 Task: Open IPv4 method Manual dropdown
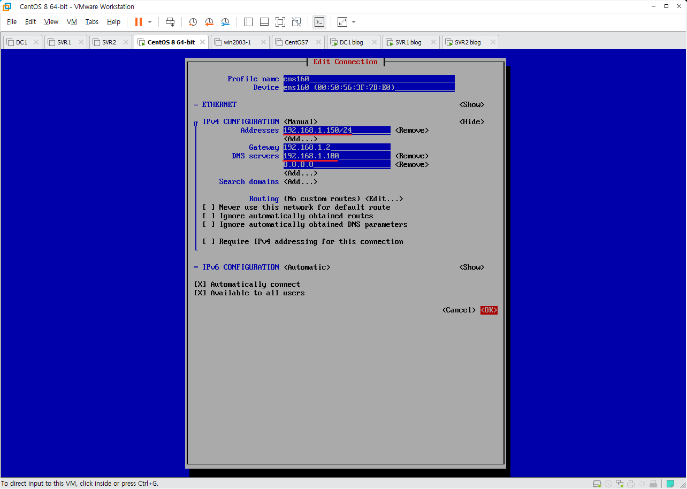(x=300, y=122)
